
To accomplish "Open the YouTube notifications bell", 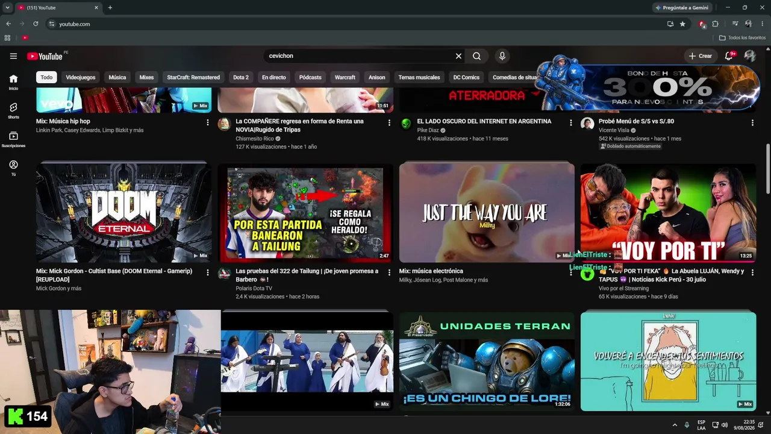I will [729, 56].
